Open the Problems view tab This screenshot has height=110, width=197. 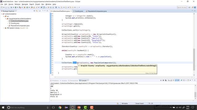54,81
